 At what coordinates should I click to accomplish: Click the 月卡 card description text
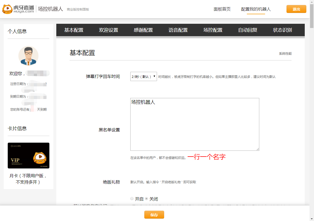[28, 179]
